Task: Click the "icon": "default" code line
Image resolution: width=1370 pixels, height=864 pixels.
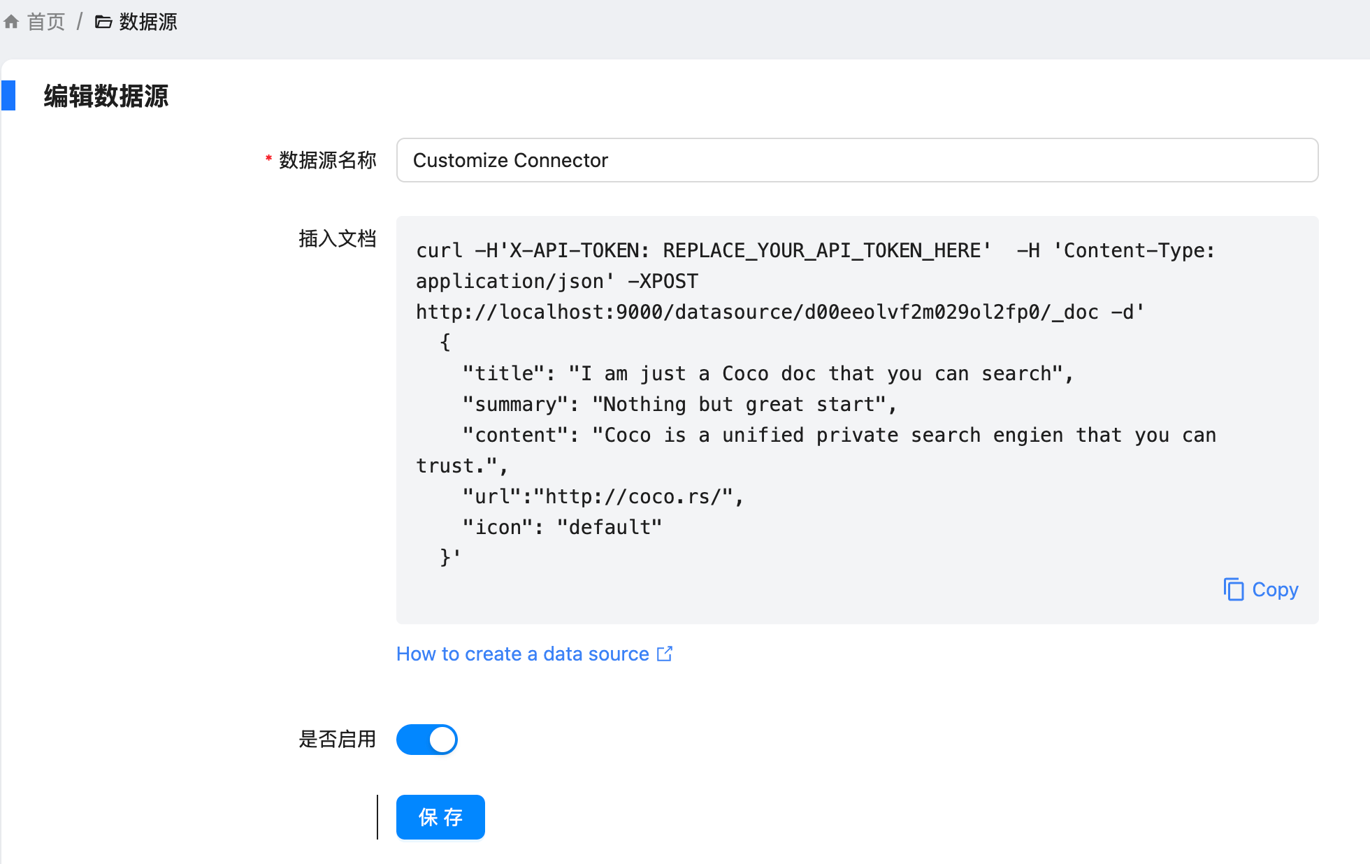Action: tap(561, 527)
